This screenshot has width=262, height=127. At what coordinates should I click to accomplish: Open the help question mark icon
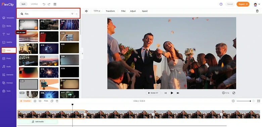tap(221, 4)
